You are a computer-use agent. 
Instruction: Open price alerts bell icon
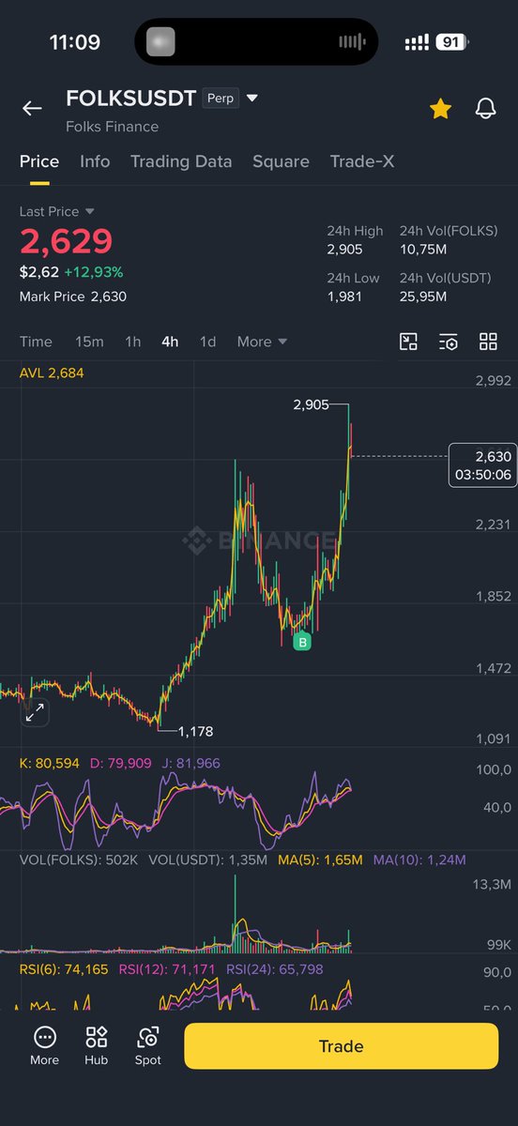[x=485, y=109]
